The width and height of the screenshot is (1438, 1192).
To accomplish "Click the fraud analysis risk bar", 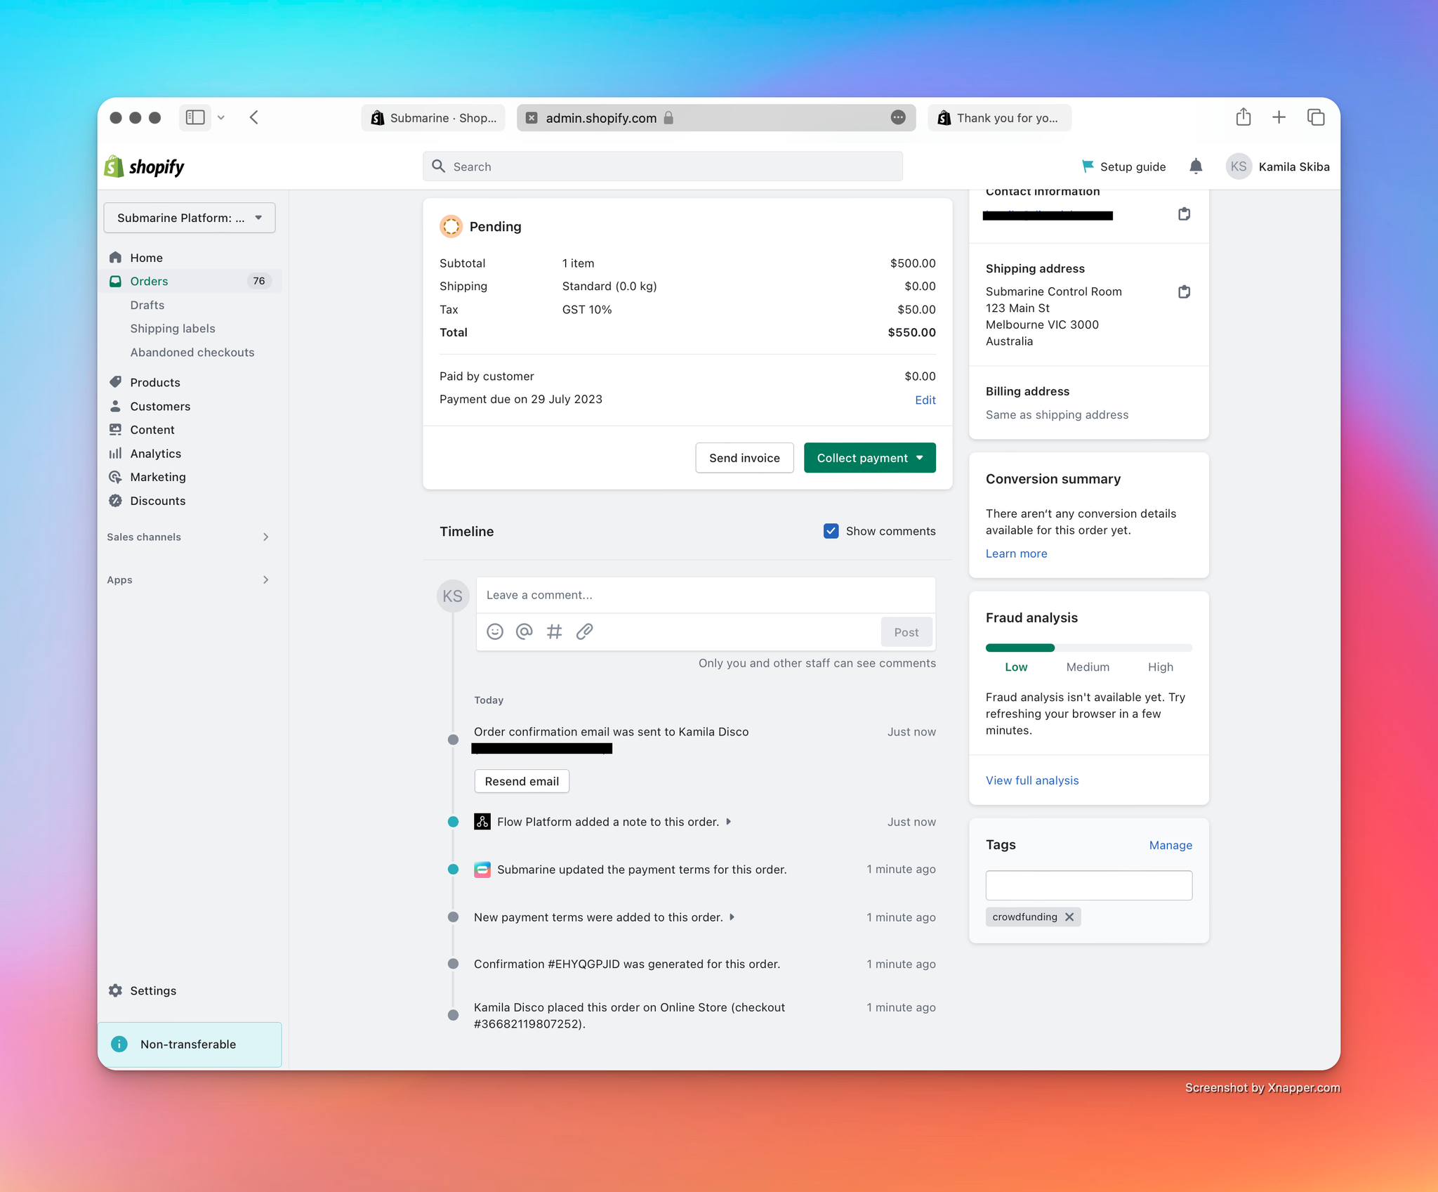I will coord(1088,648).
